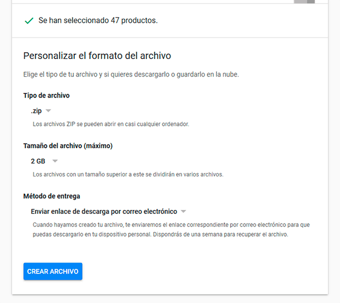Click 'Se han seleccionado 47 productos.' text
The width and height of the screenshot is (340, 303).
click(x=98, y=20)
